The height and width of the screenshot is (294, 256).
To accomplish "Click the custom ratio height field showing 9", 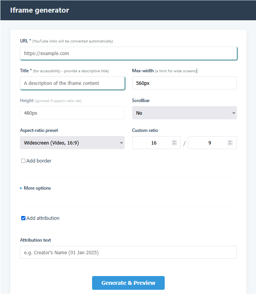I will tap(212, 143).
